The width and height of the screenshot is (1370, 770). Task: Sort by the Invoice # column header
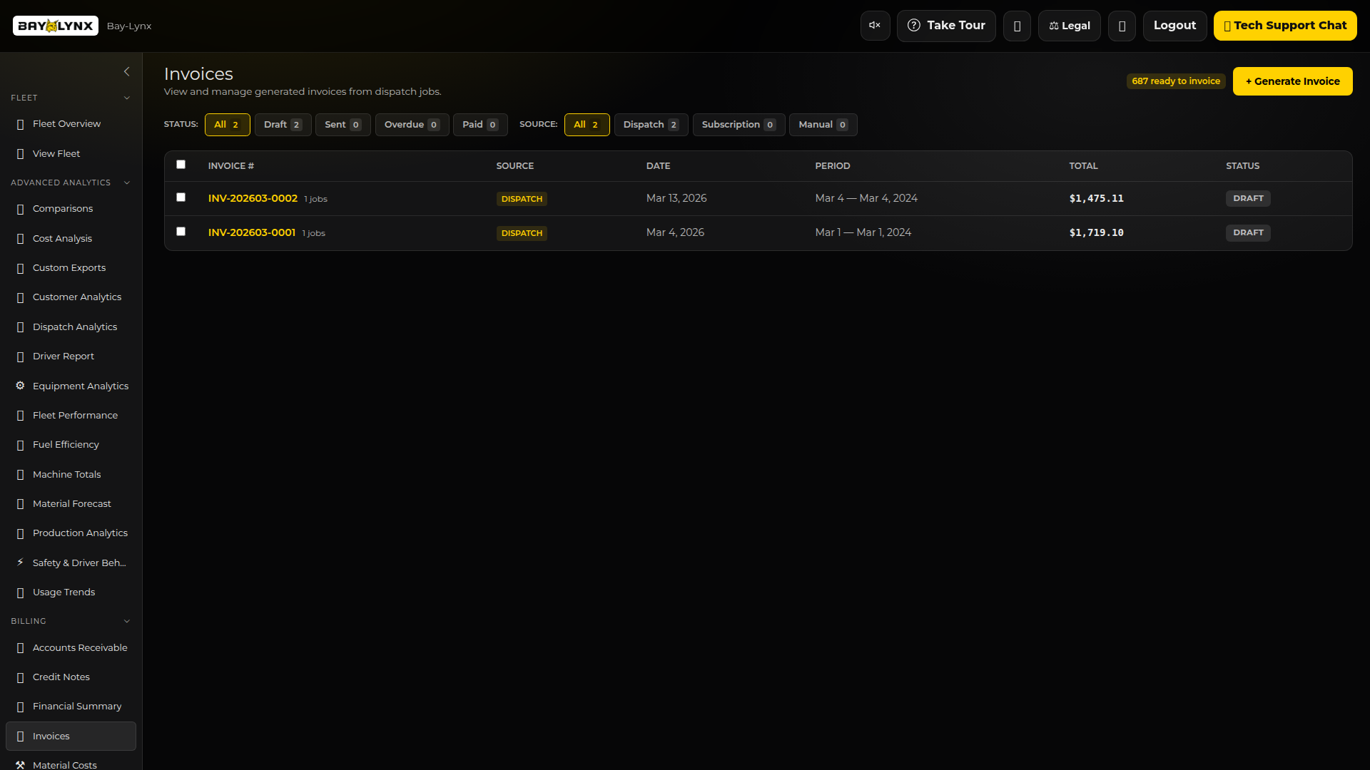230,166
